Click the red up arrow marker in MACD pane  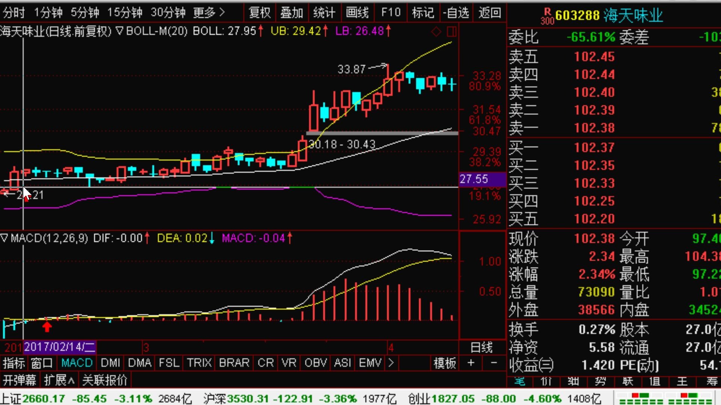(47, 326)
